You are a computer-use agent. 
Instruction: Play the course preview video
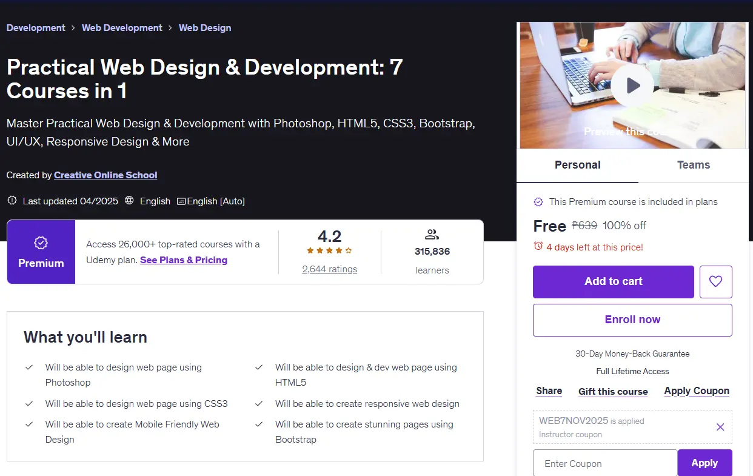pos(632,85)
